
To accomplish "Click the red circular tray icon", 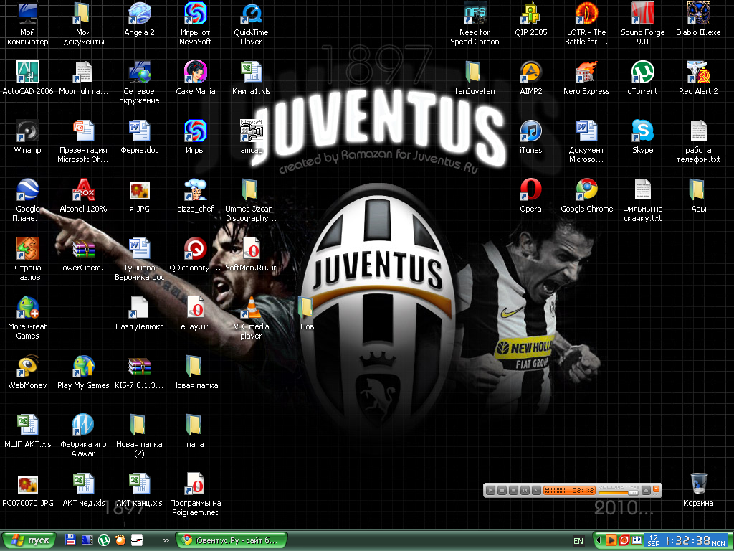I will tap(624, 540).
